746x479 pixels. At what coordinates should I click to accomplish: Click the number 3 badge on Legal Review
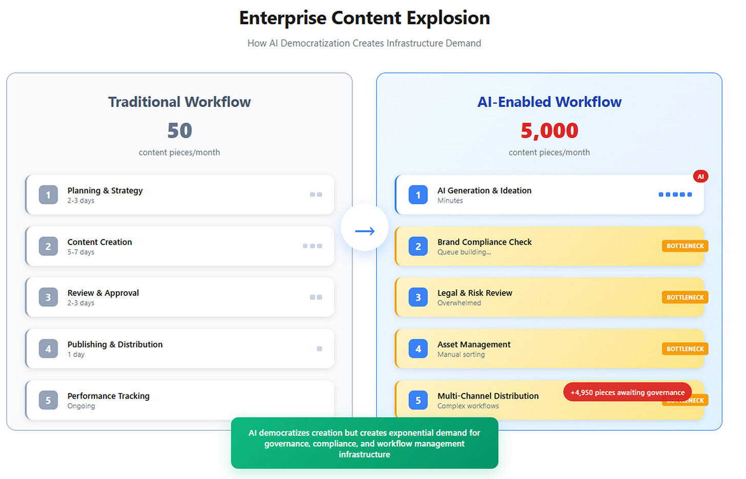click(418, 297)
